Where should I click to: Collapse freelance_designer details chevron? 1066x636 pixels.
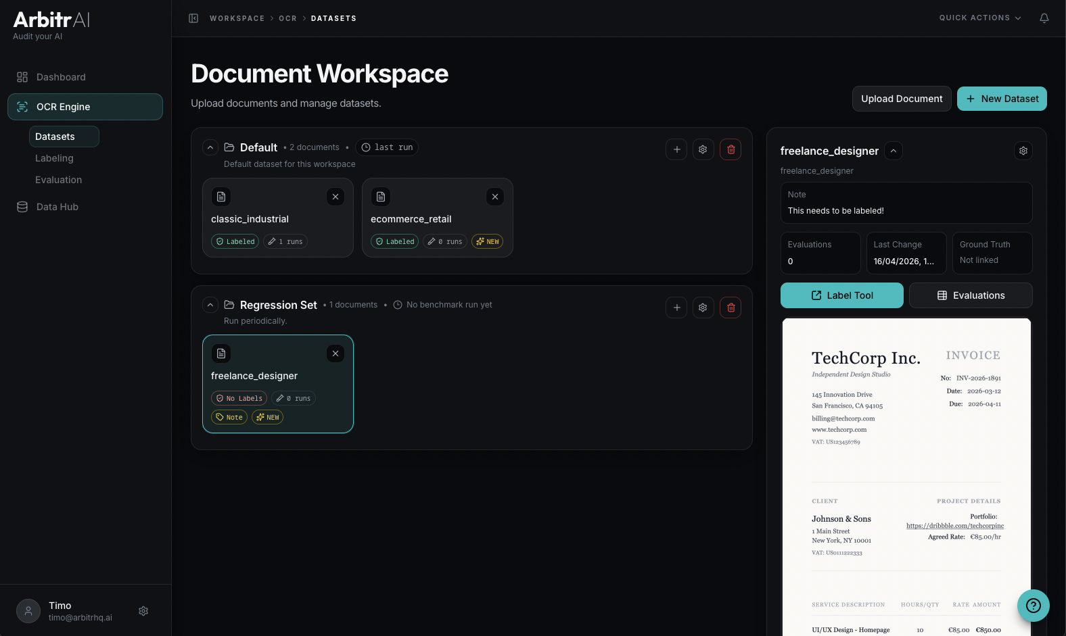pyautogui.click(x=894, y=151)
